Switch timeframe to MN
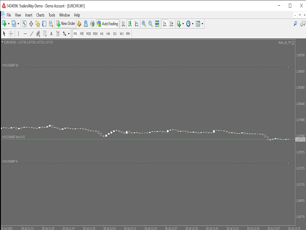This screenshot has height=230, width=306. pos(128,34)
